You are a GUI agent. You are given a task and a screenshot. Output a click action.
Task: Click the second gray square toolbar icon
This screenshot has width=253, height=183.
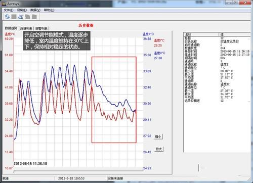[x=14, y=17]
